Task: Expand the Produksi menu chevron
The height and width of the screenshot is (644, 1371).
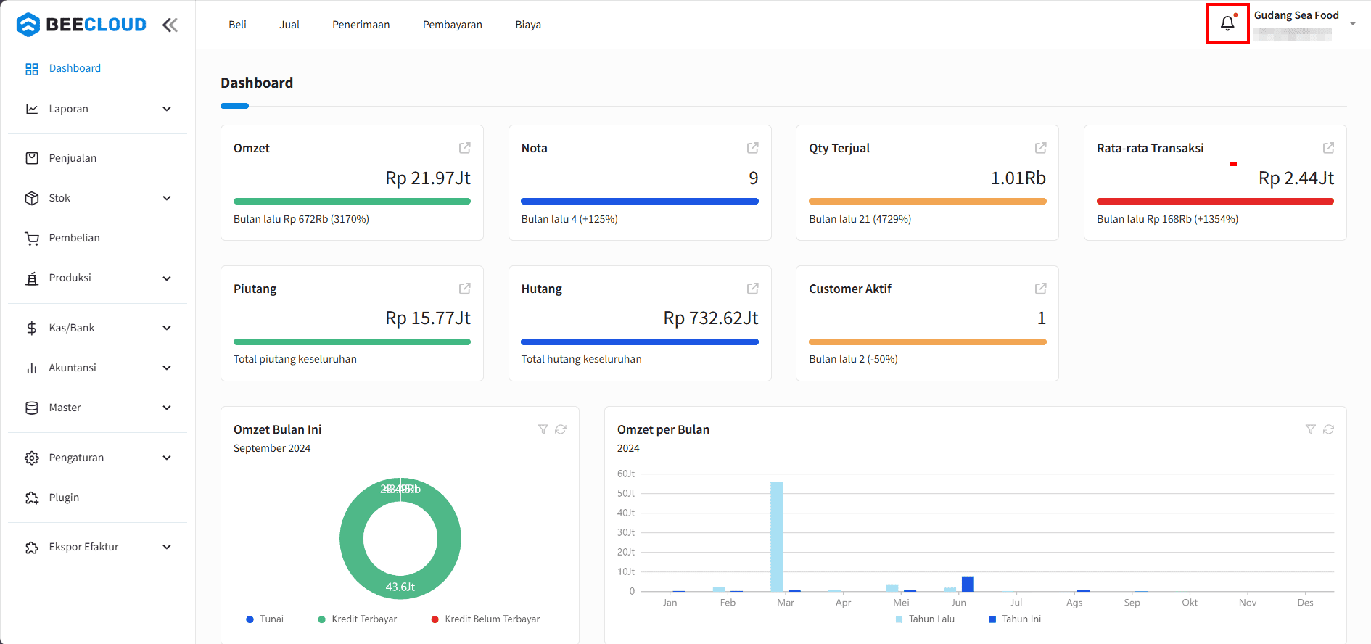Action: pos(167,278)
